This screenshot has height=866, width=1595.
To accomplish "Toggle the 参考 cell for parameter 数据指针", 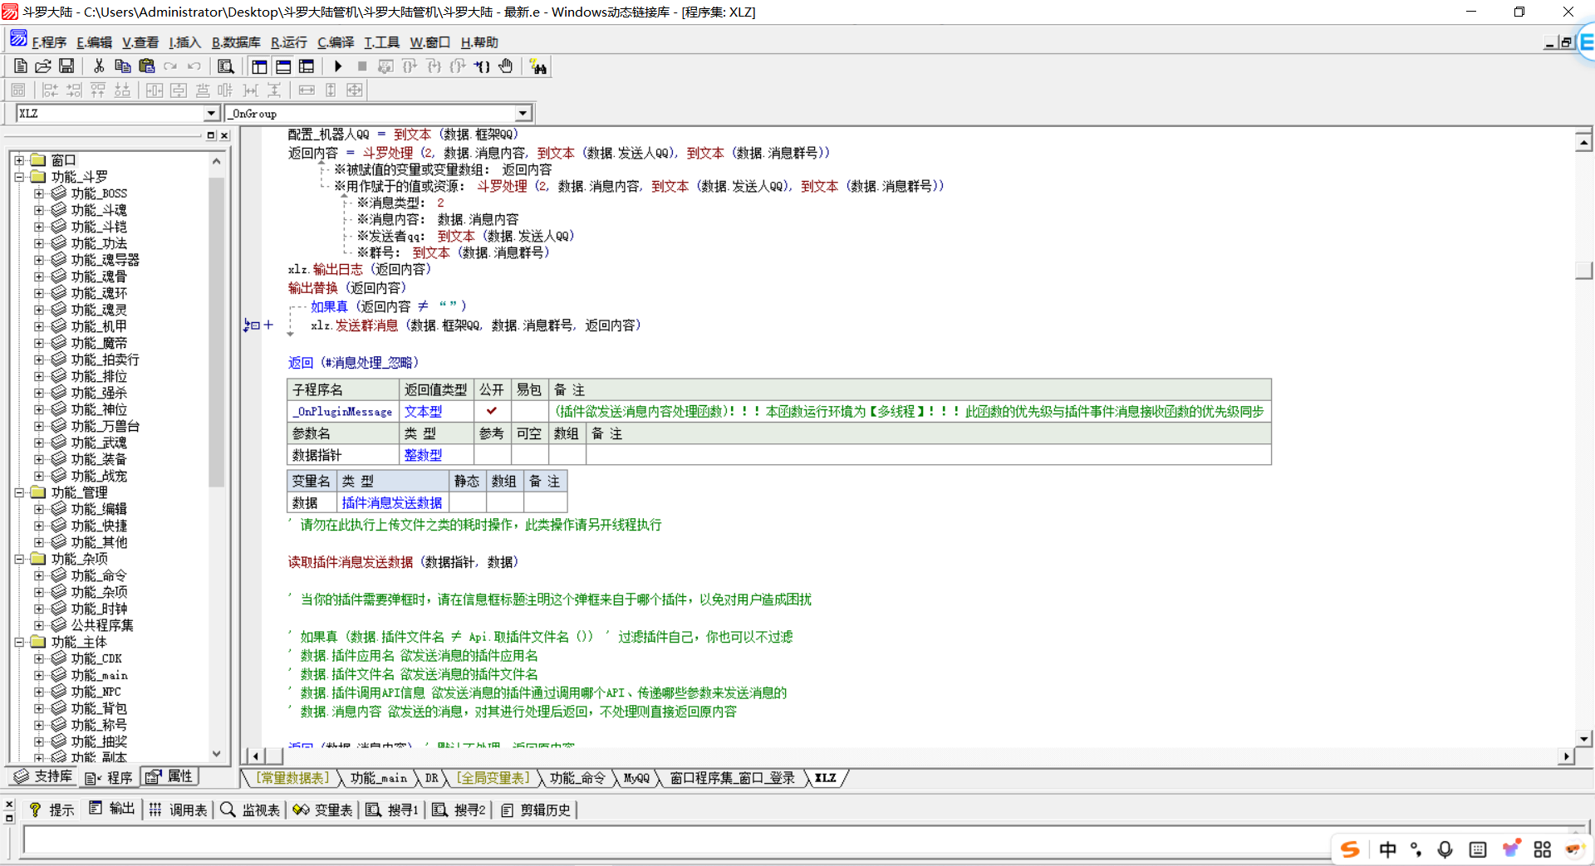I will pyautogui.click(x=492, y=455).
